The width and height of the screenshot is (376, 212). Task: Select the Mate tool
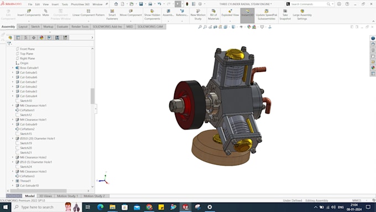tap(45, 13)
